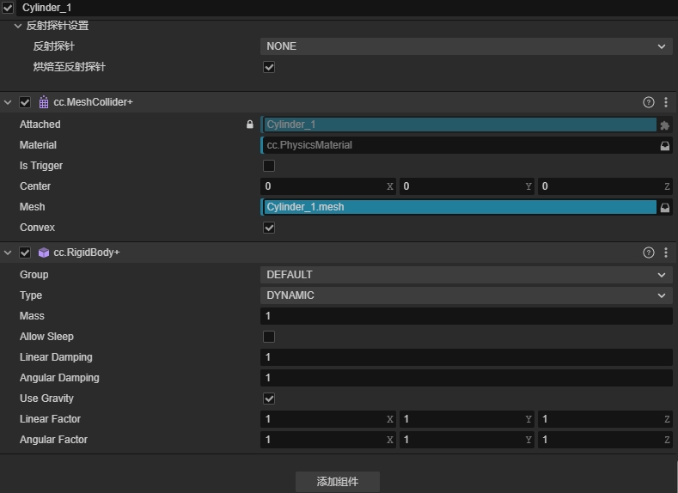Browse asset for Material field

click(x=664, y=146)
